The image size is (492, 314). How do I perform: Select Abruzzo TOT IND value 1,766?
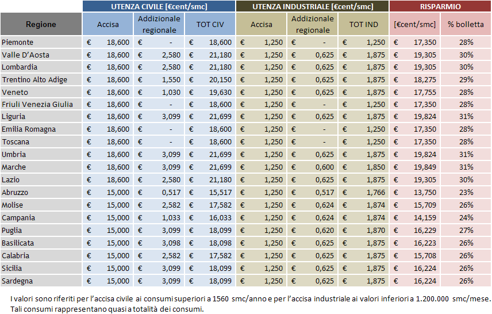tap(375, 192)
